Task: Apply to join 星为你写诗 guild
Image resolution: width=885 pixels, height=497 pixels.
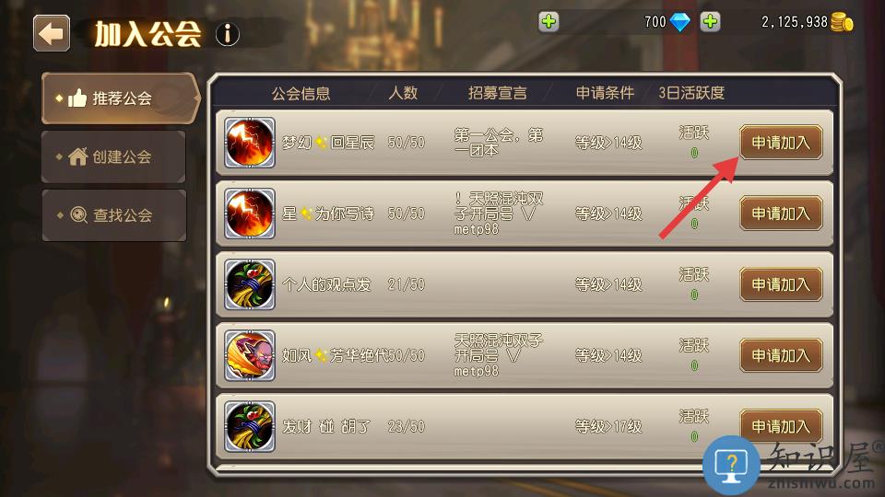Action: point(781,214)
